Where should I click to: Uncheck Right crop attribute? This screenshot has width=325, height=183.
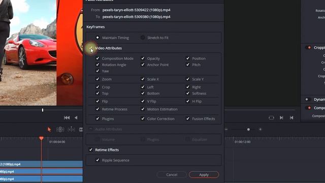tap(187, 87)
